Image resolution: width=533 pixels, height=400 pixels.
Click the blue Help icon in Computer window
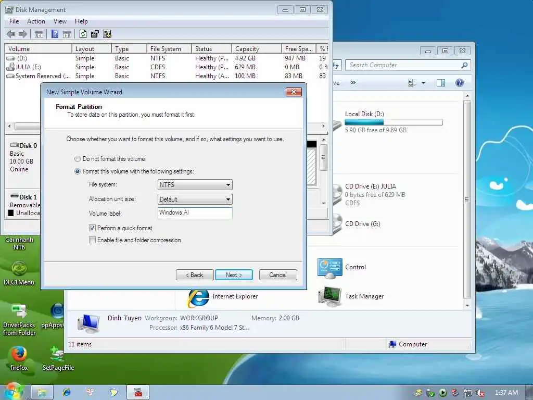coord(459,83)
